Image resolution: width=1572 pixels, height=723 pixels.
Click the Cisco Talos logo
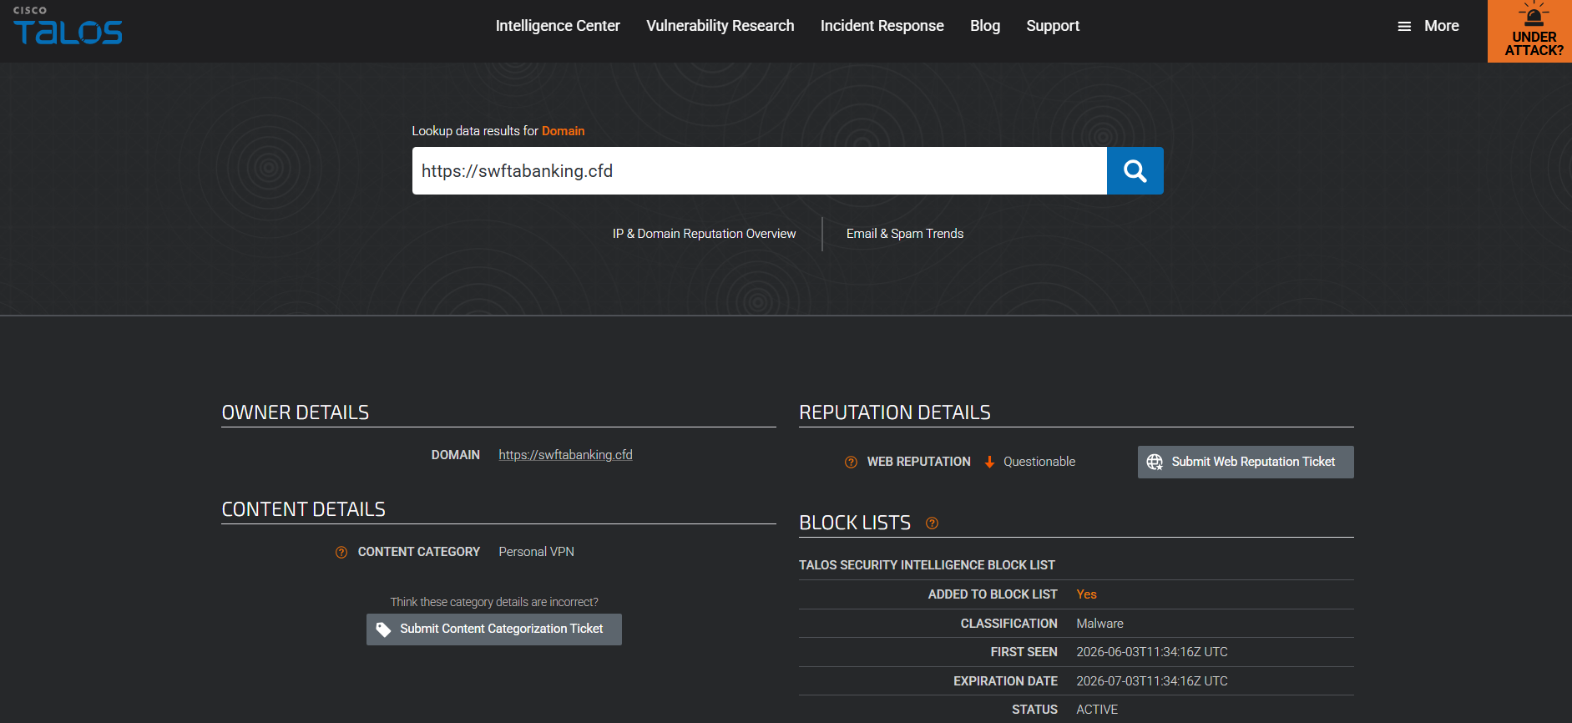(68, 26)
